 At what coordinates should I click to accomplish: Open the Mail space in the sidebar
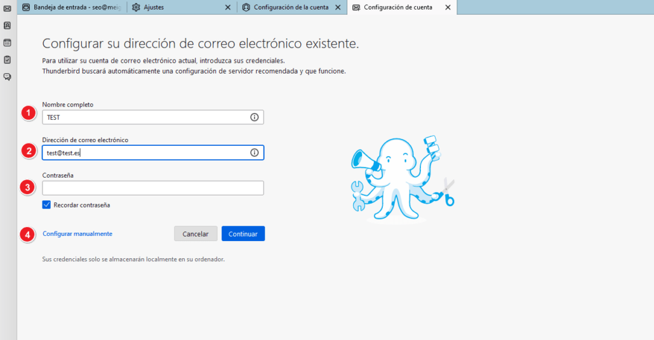[x=7, y=8]
